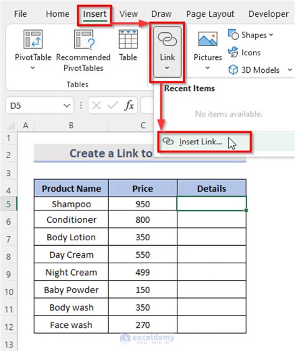
Task: Select column B header
Action: point(71,125)
